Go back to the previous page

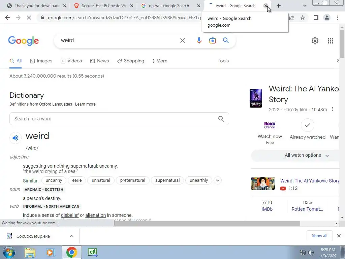[7, 18]
